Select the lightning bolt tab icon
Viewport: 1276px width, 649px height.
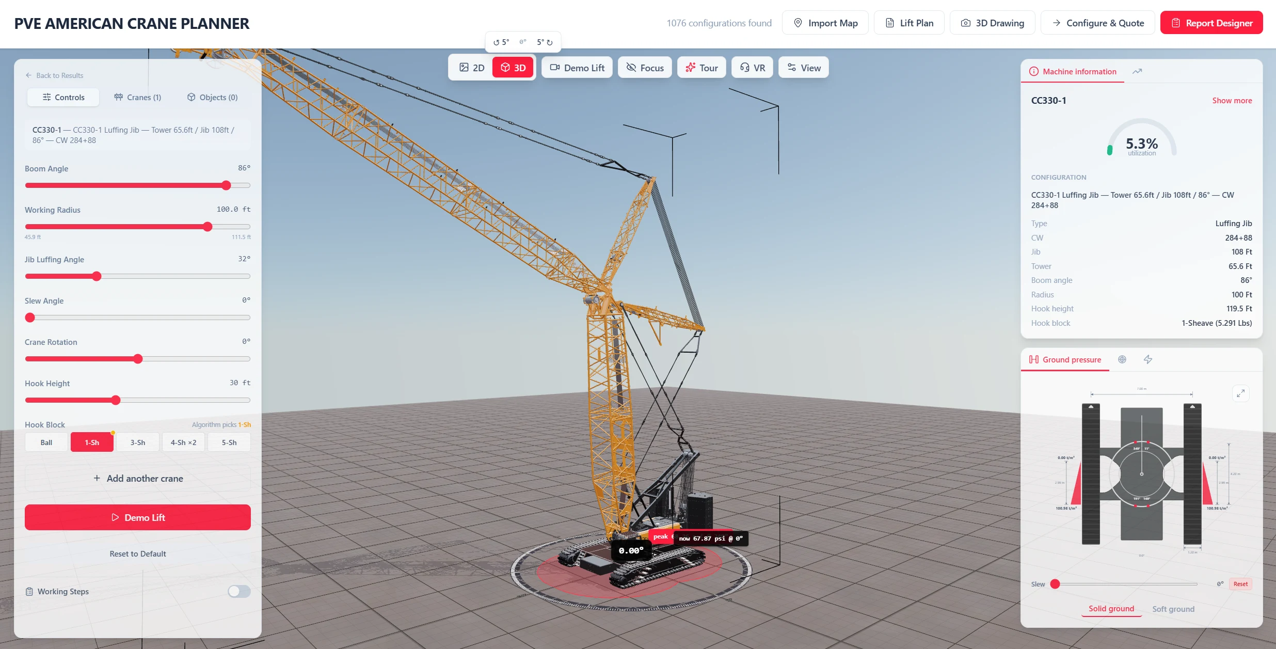click(1148, 359)
